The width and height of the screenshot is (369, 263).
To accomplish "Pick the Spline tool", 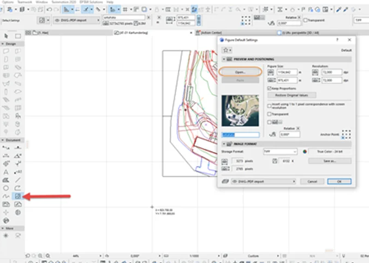I will (x=6, y=196).
